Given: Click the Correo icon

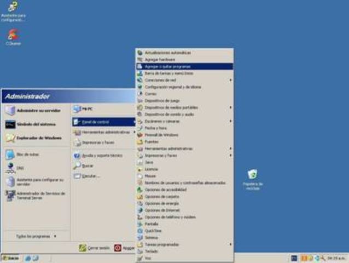Looking at the screenshot, I should 140,94.
